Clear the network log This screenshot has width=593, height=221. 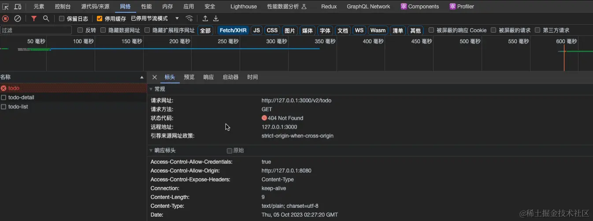[x=18, y=18]
